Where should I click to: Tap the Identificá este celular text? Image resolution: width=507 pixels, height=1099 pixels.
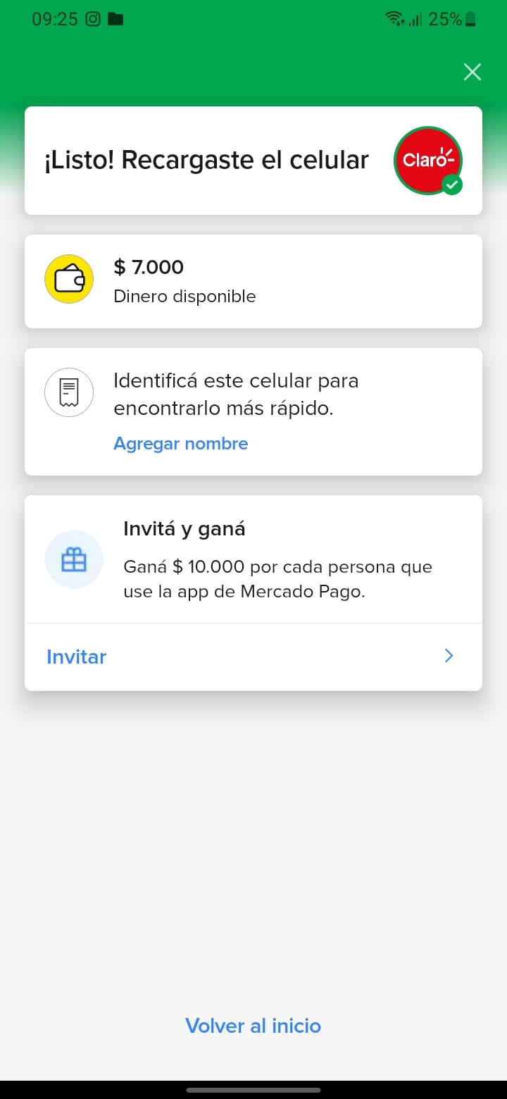tap(236, 394)
